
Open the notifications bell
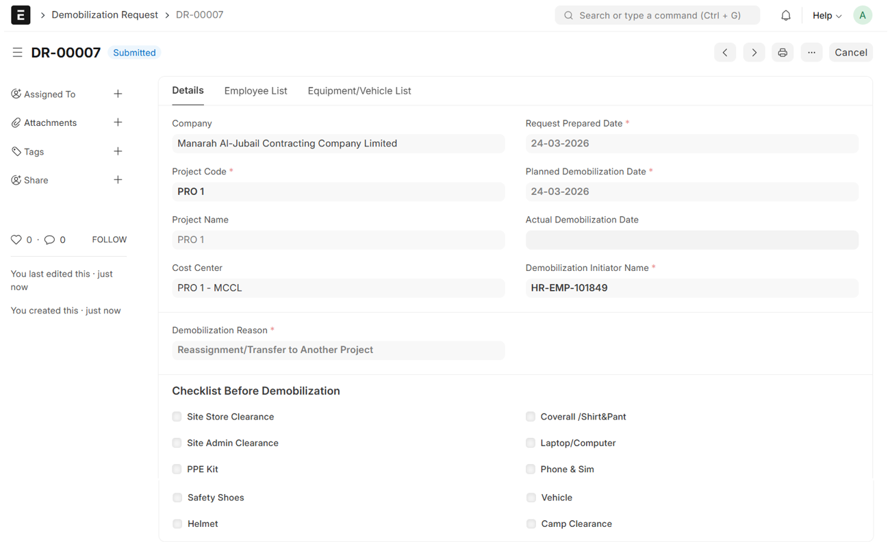coord(785,15)
